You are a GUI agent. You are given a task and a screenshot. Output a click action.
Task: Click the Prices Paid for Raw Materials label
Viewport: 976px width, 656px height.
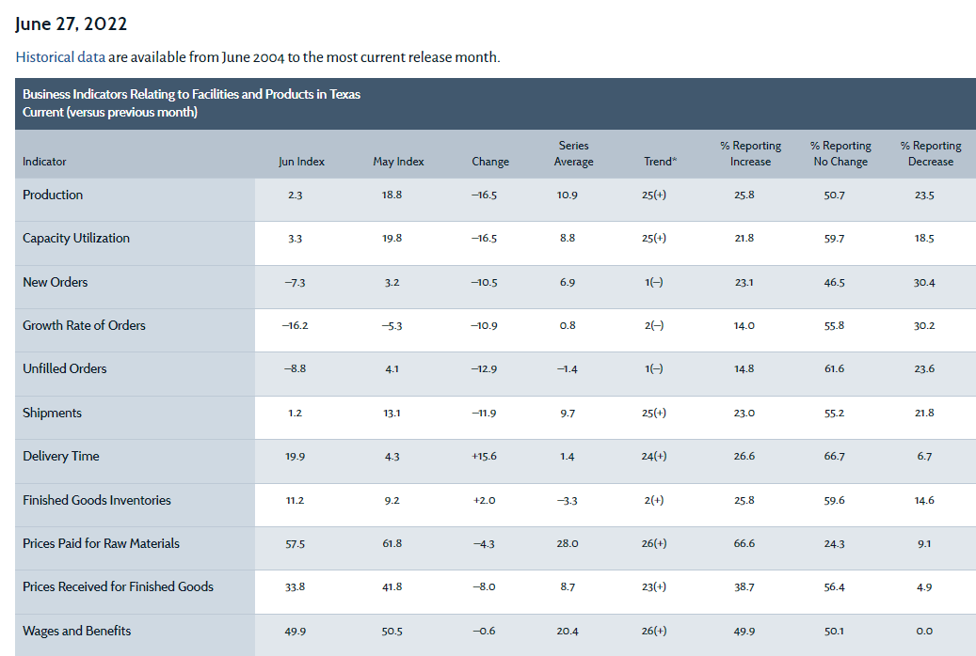pyautogui.click(x=101, y=543)
